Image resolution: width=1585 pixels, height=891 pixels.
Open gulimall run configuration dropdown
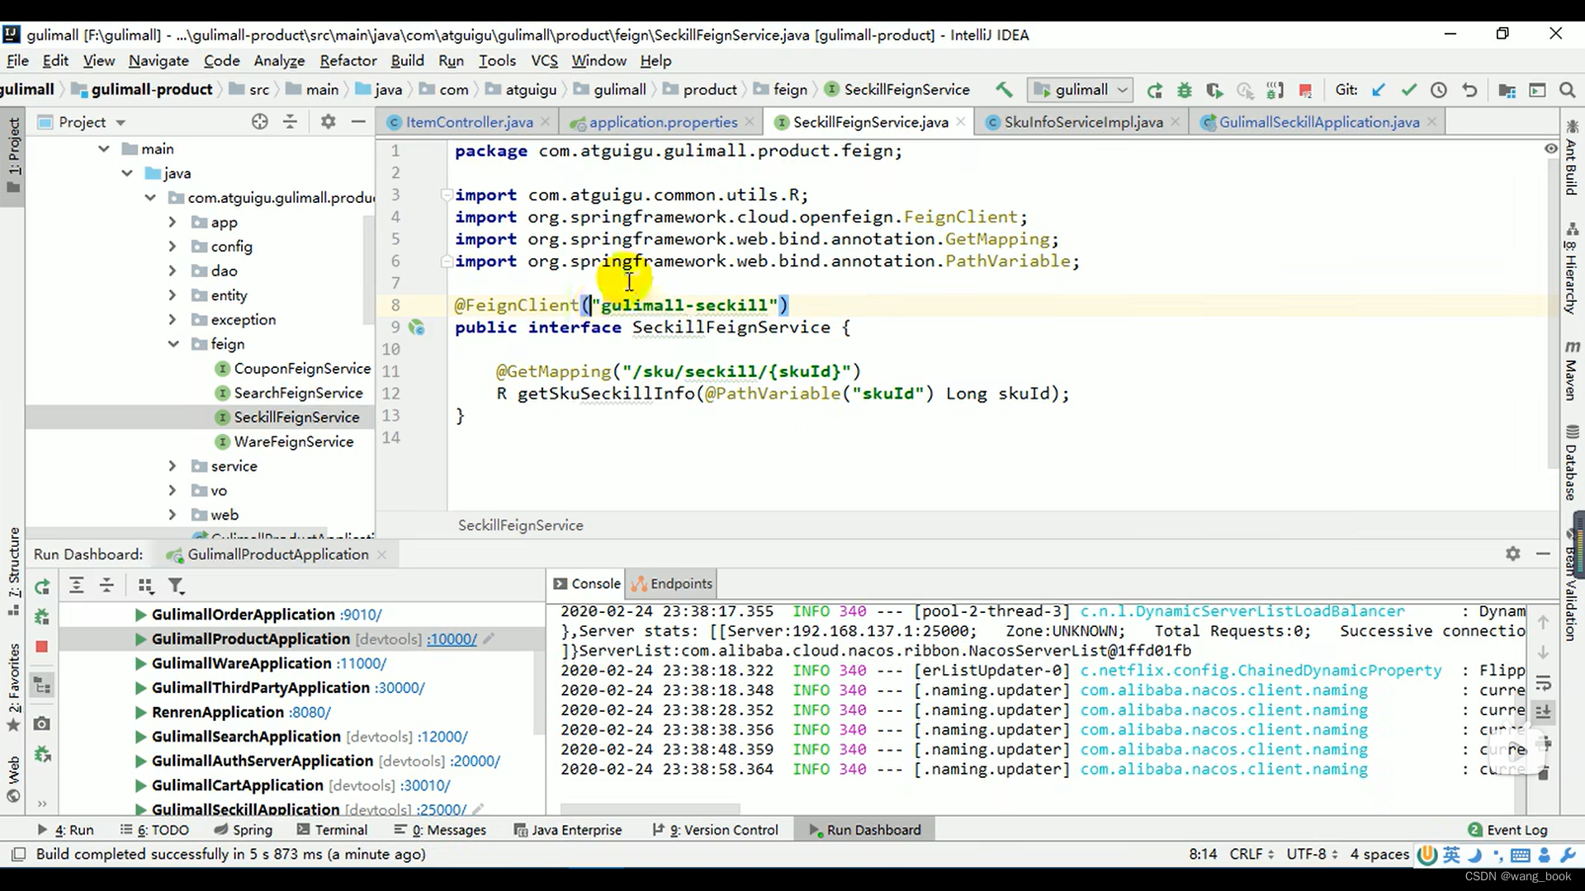[1081, 90]
